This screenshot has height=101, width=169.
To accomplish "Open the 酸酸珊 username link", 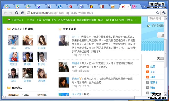I will click(x=76, y=63).
